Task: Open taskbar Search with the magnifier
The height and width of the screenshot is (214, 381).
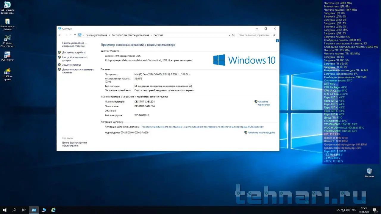Action: (14, 210)
